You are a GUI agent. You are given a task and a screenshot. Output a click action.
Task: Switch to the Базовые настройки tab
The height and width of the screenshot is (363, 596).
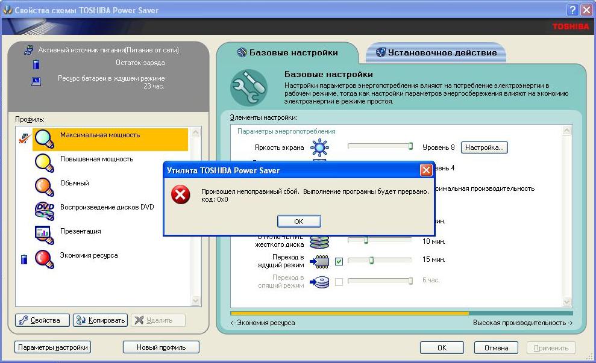coord(287,52)
